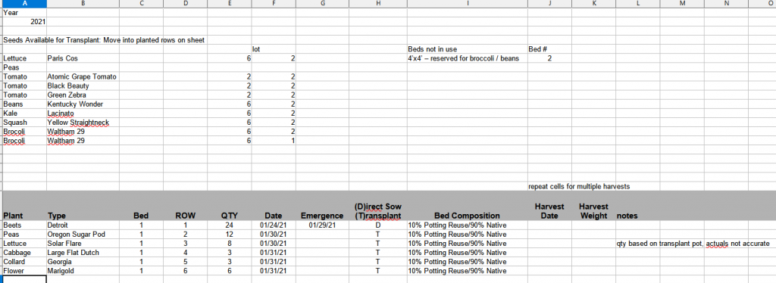Select the Beds not in use cell

point(467,49)
